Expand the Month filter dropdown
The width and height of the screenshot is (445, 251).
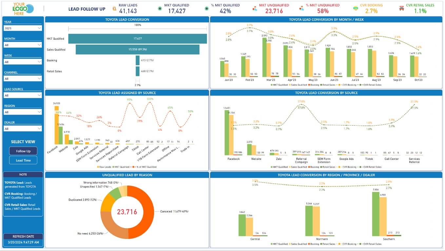pos(23,45)
